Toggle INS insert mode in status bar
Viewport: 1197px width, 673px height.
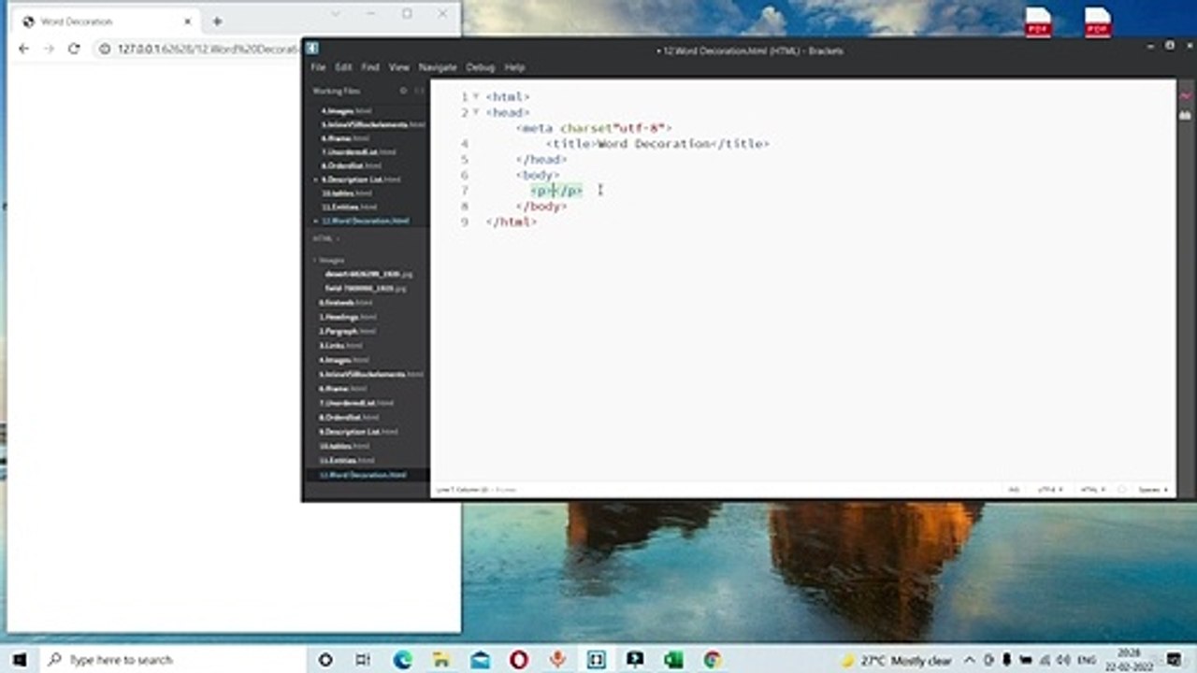click(1014, 489)
